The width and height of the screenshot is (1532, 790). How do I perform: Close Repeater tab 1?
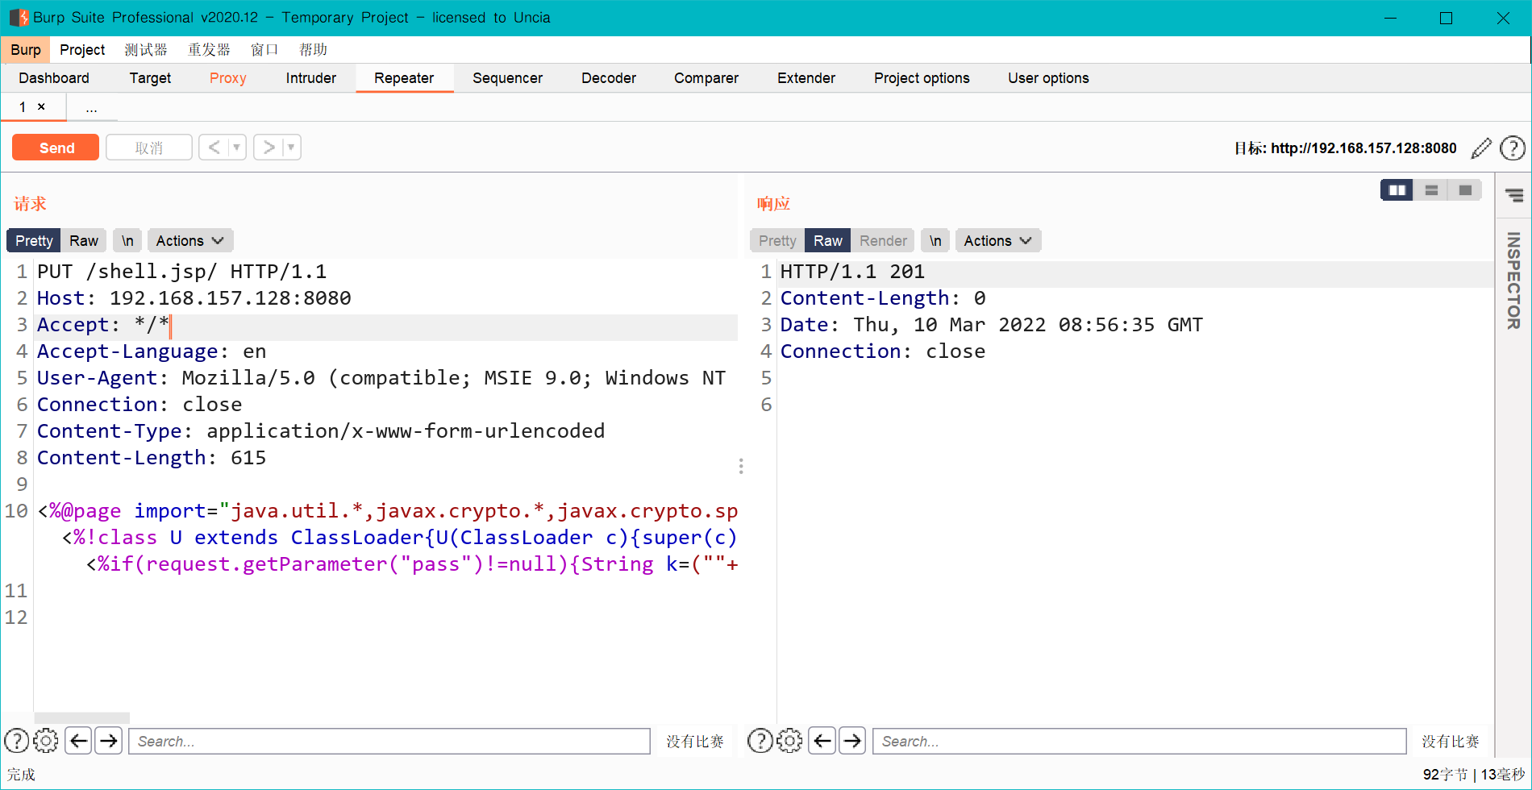tap(41, 106)
